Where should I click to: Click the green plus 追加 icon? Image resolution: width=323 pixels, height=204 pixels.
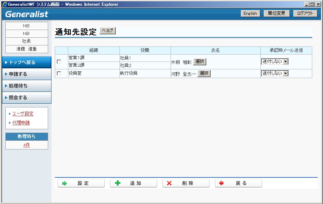click(x=117, y=183)
